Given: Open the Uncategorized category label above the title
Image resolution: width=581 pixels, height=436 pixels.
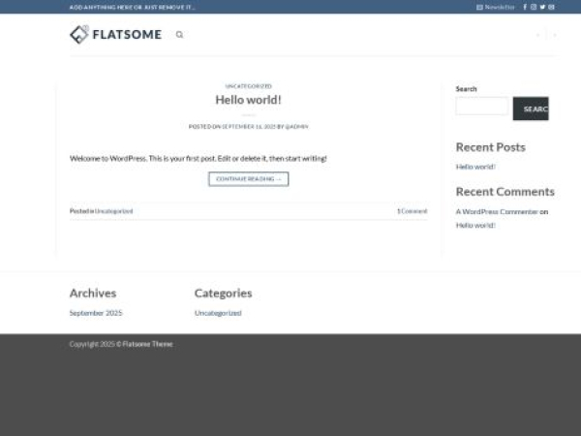Looking at the screenshot, I should 248,86.
